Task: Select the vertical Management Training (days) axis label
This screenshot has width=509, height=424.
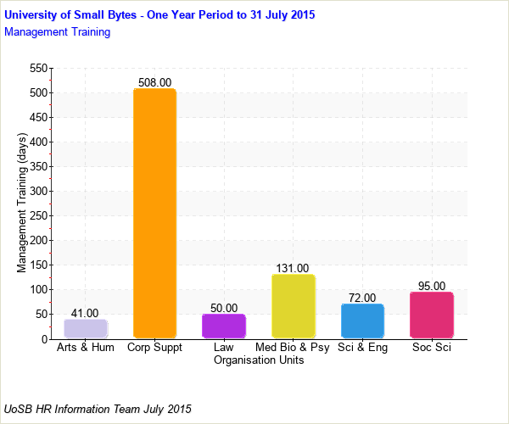Action: (22, 204)
